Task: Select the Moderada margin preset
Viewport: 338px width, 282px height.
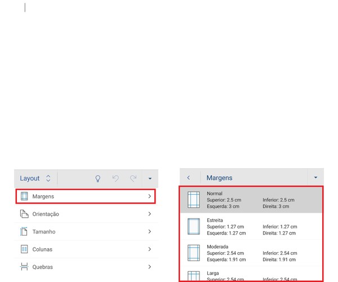Action: click(251, 253)
